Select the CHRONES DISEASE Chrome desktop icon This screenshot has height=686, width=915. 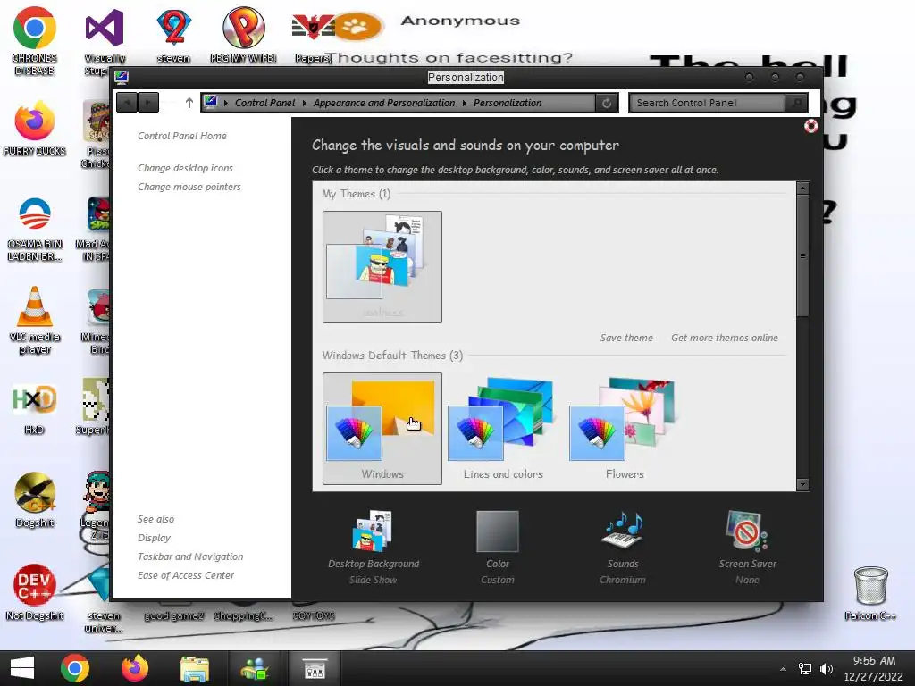pyautogui.click(x=35, y=41)
